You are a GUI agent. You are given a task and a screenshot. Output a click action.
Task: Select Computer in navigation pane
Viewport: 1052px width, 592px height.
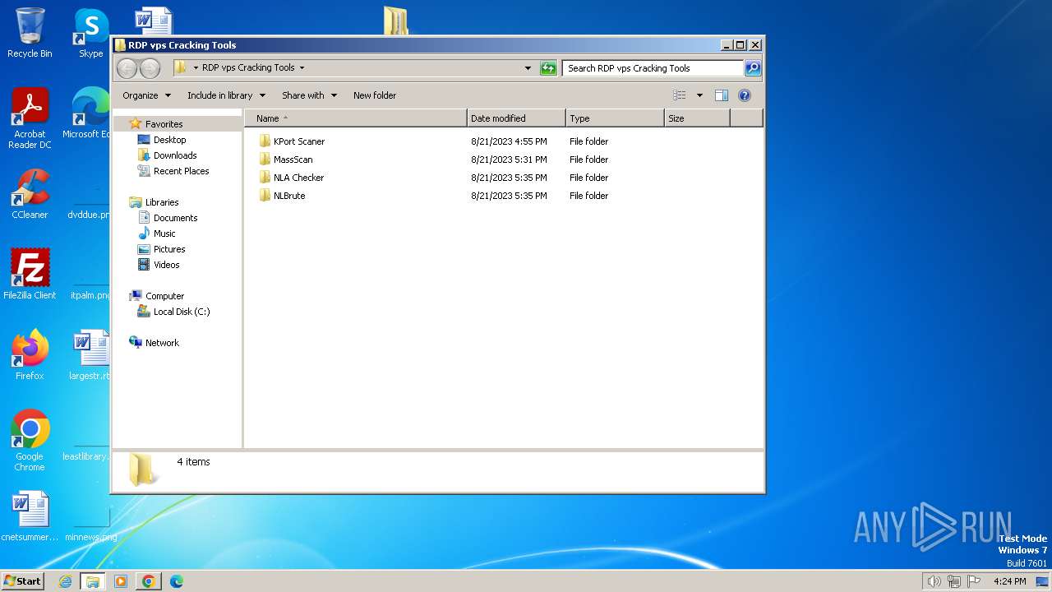tap(164, 296)
